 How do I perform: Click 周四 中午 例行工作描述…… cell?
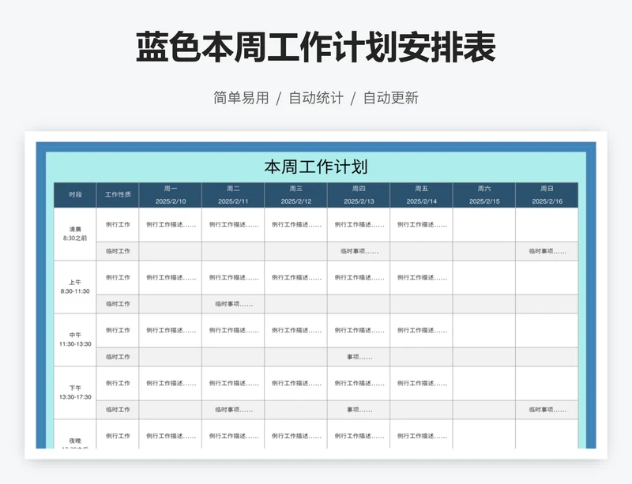tap(359, 331)
